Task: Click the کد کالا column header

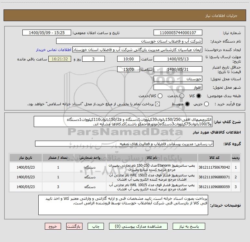Action: click(x=214, y=158)
